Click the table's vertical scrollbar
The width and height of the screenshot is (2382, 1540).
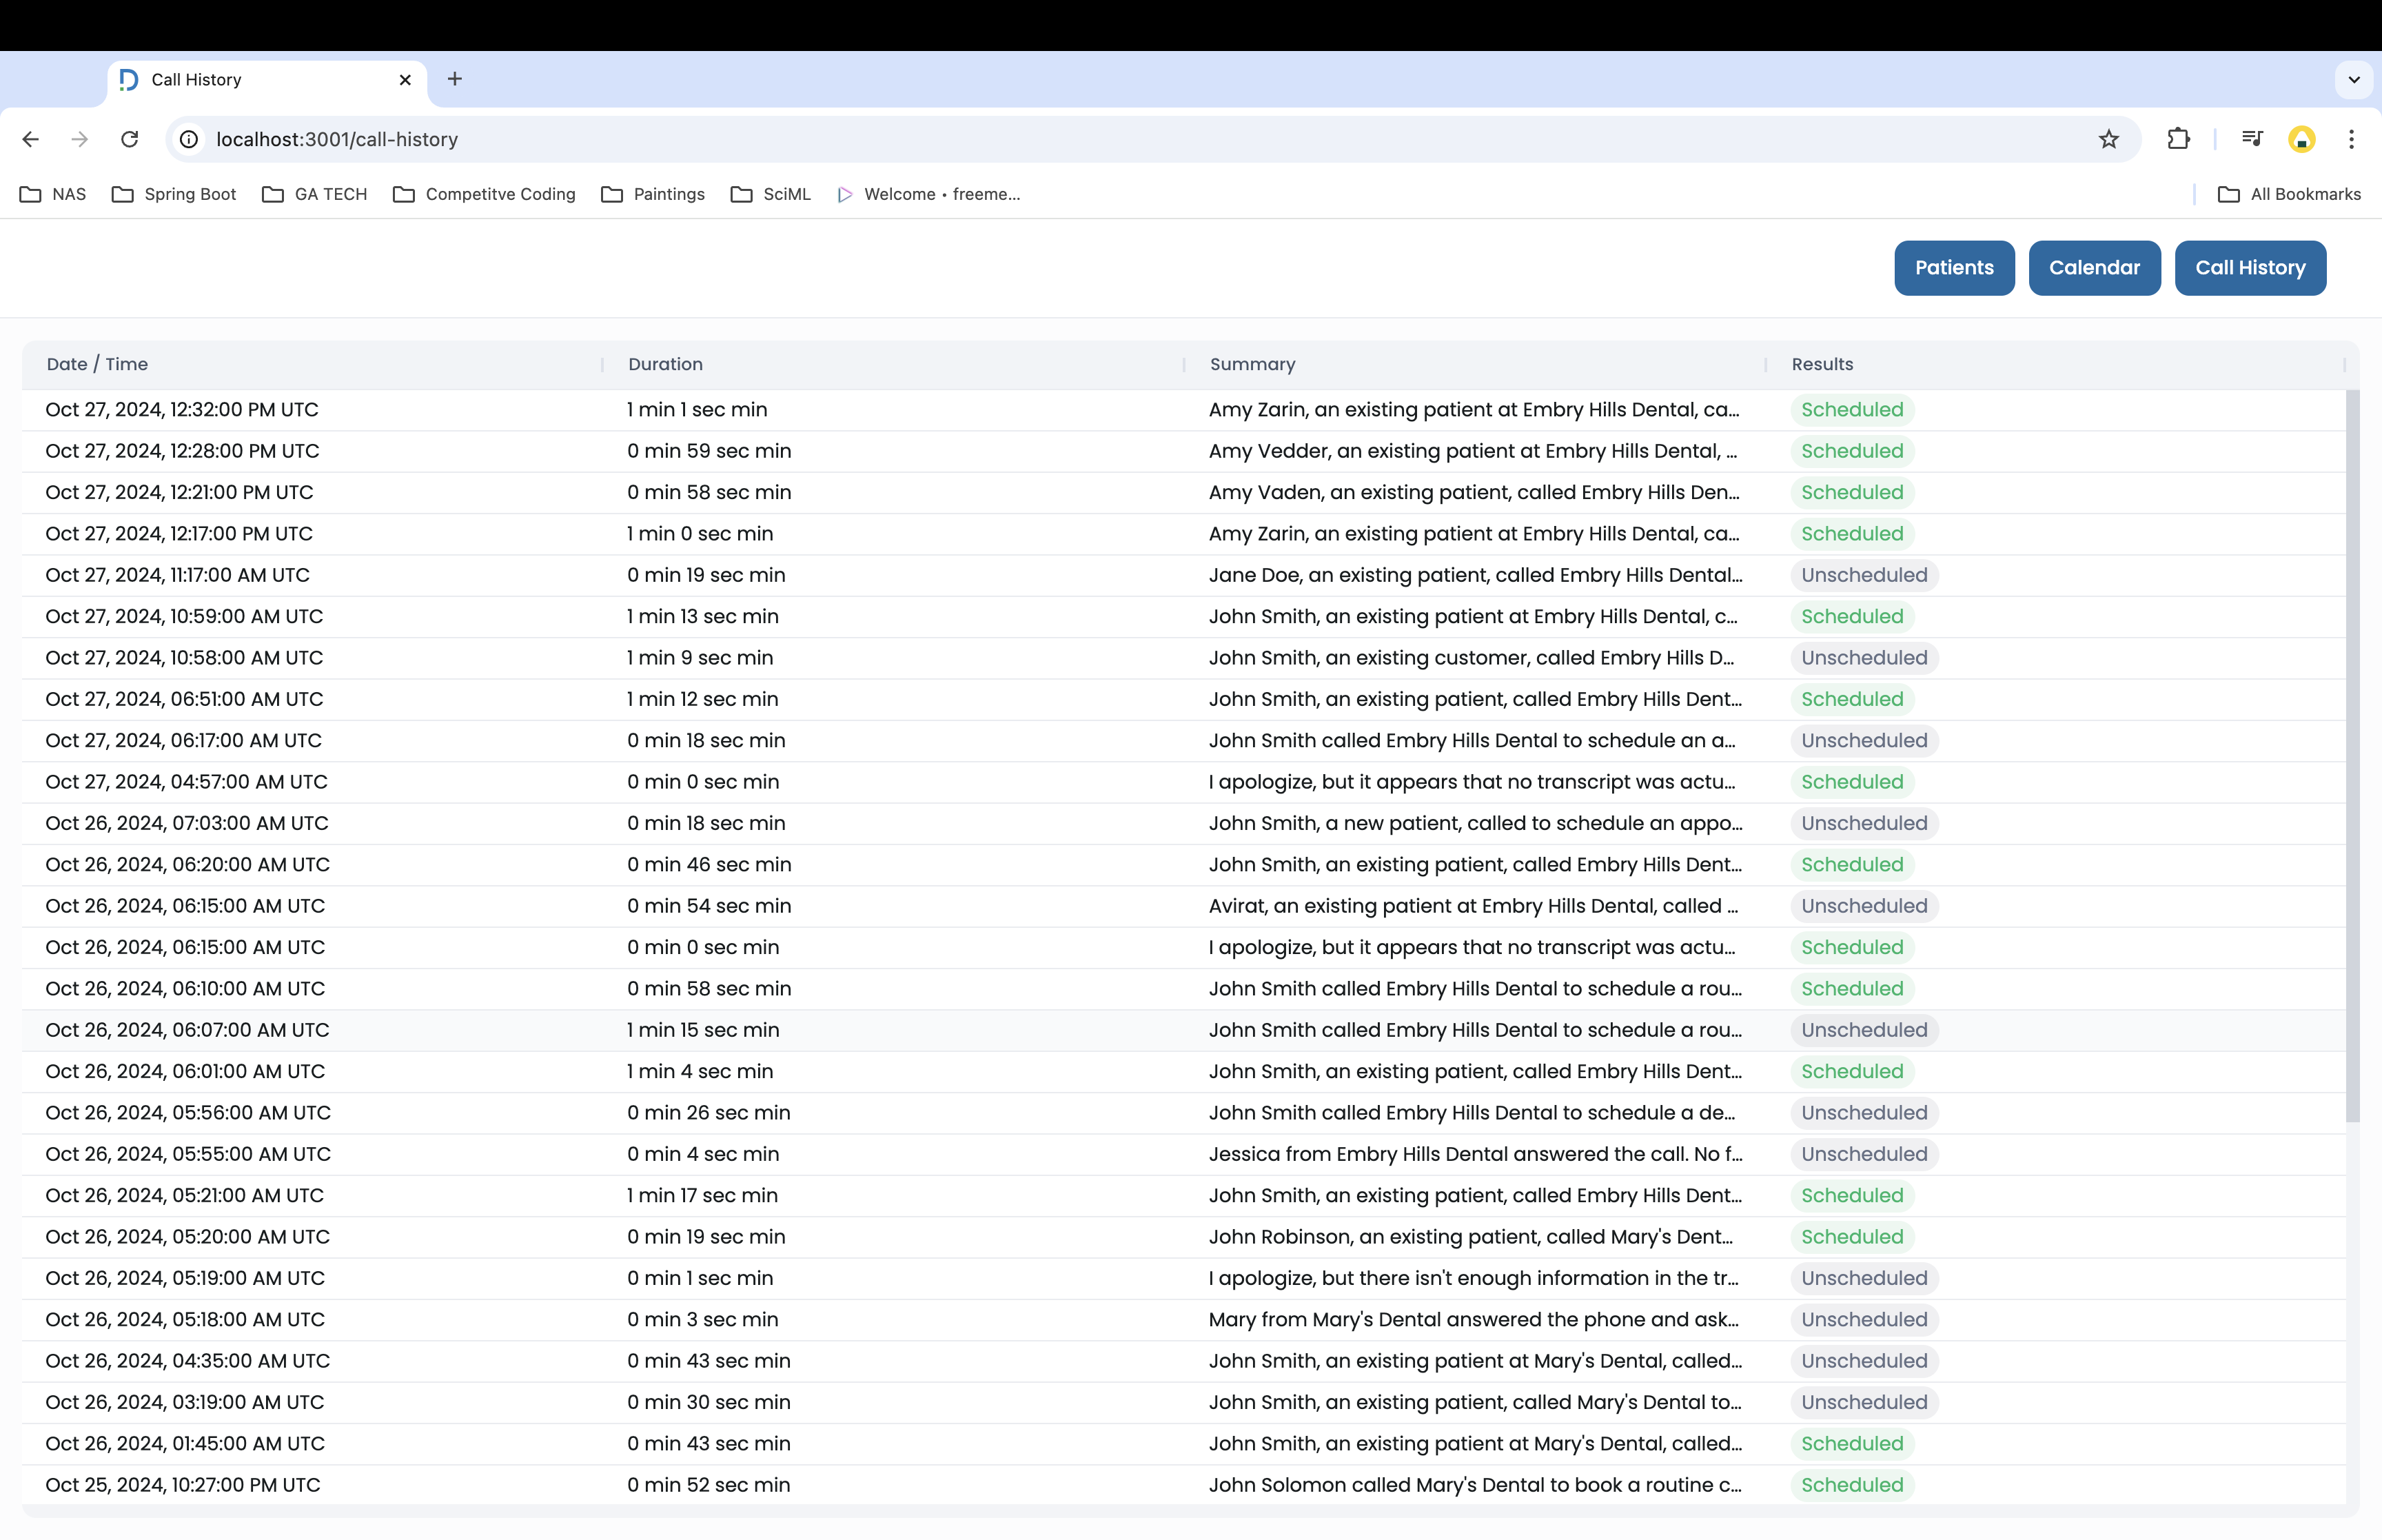(2352, 755)
